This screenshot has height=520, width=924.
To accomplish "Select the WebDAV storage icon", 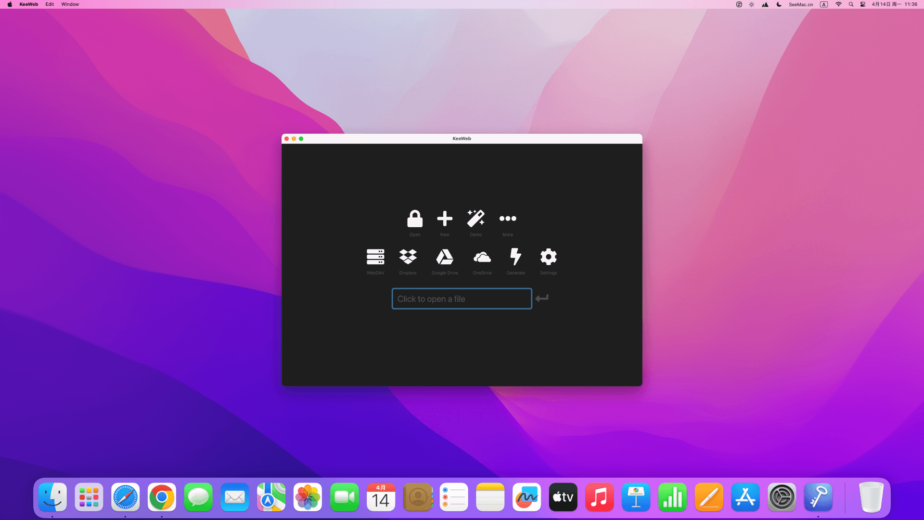I will tap(375, 257).
